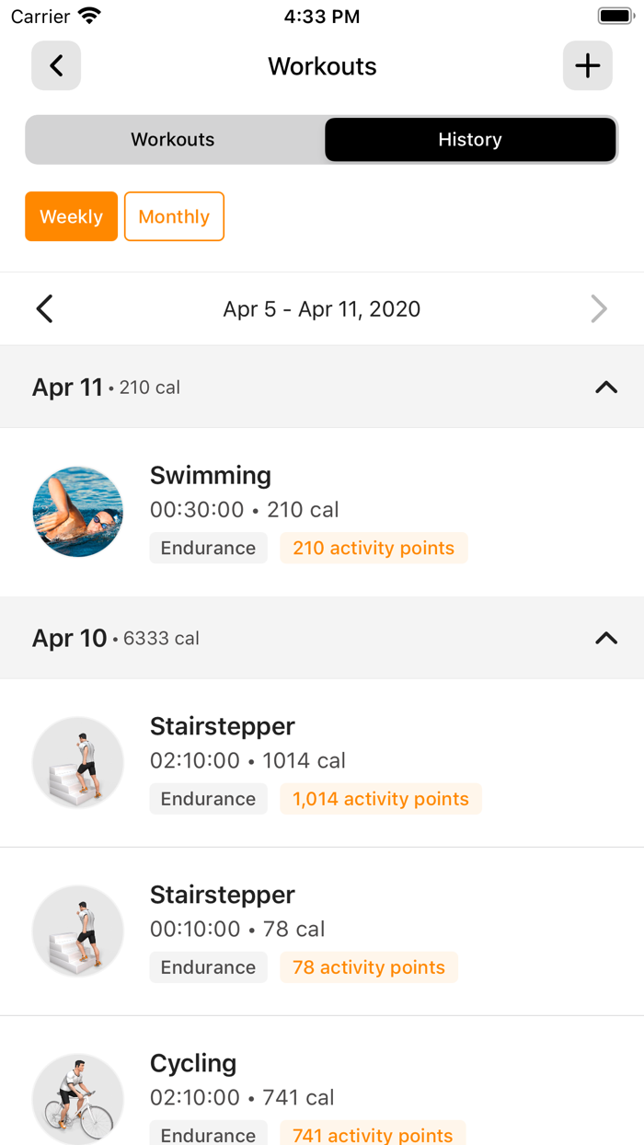The height and width of the screenshot is (1145, 644).
Task: Click the back arrow in the navigation bar
Action: click(55, 65)
